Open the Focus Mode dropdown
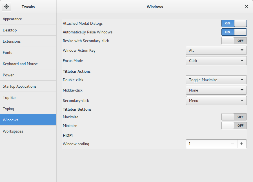Screen dimensions: 253x182 pos(216,60)
